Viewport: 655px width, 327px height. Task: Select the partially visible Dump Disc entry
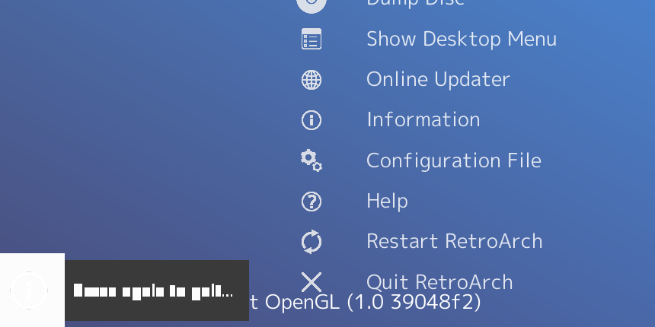(x=415, y=3)
